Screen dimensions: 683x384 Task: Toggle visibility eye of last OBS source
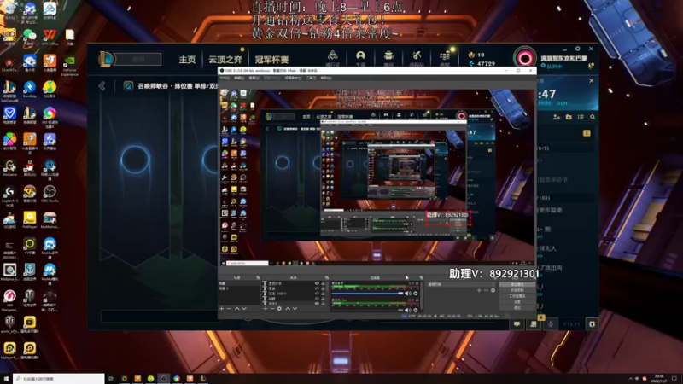pos(317,304)
